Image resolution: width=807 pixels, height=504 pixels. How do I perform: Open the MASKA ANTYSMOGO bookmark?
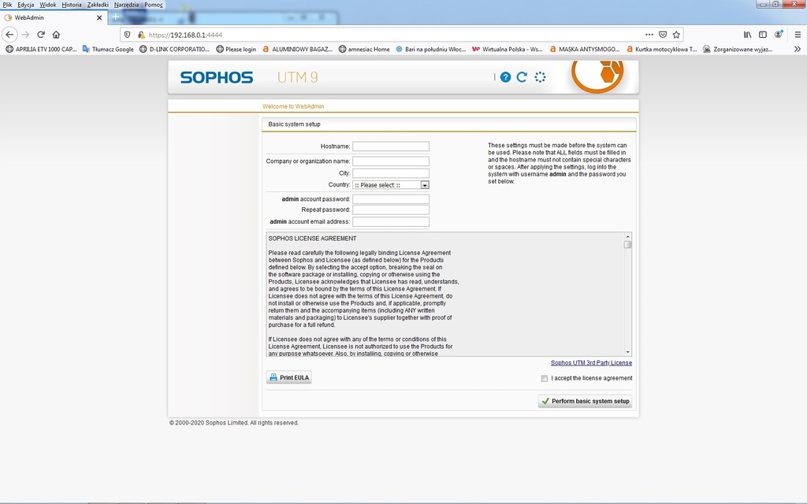point(585,50)
